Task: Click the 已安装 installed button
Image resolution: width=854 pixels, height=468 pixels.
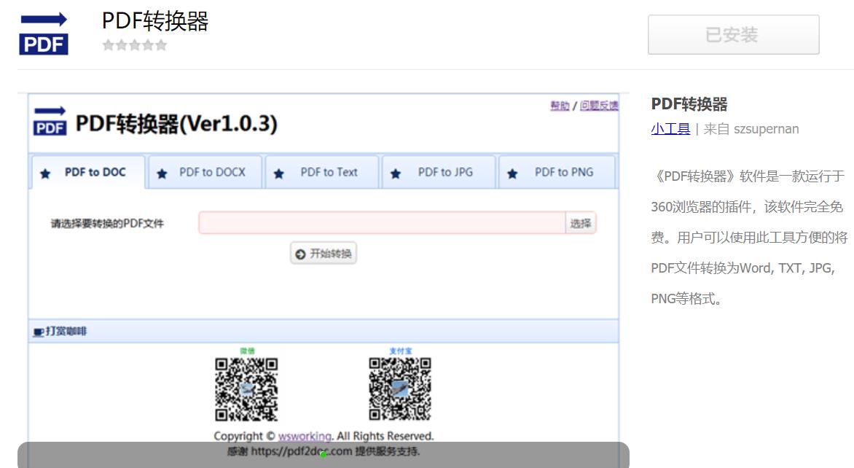Action: [x=733, y=34]
